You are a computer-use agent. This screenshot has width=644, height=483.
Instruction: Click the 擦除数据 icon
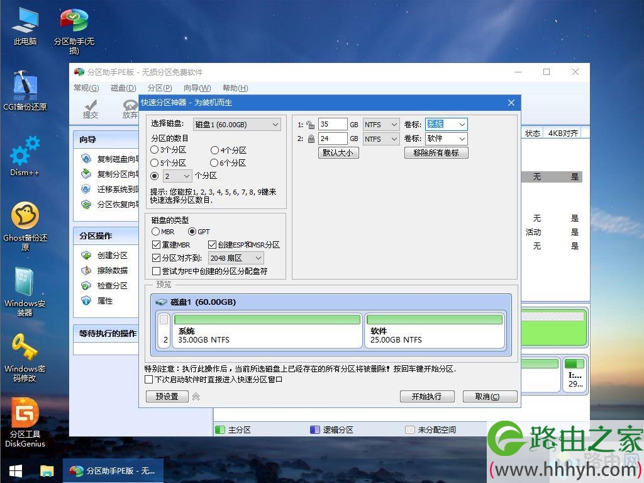[x=86, y=270]
